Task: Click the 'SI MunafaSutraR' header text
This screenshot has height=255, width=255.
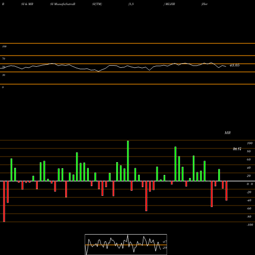Action: coord(63,4)
